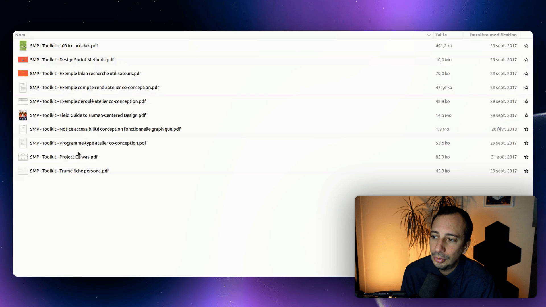The image size is (546, 307).
Task: Select the Field Guide cover thumbnail icon
Action: click(x=23, y=115)
